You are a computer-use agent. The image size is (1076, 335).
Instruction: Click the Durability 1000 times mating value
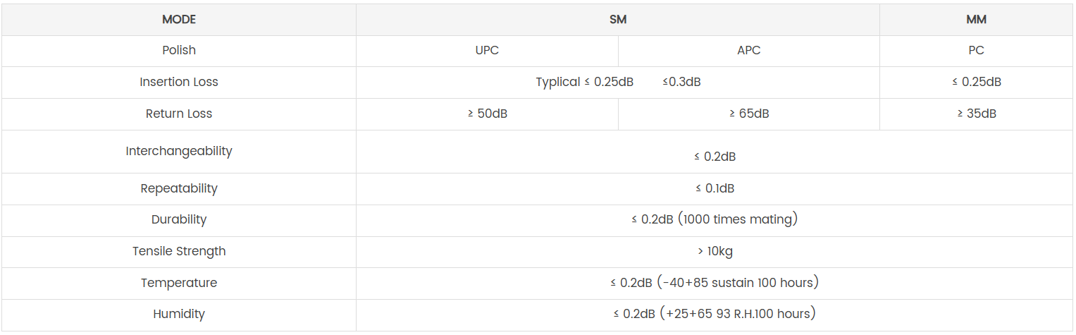tap(715, 219)
